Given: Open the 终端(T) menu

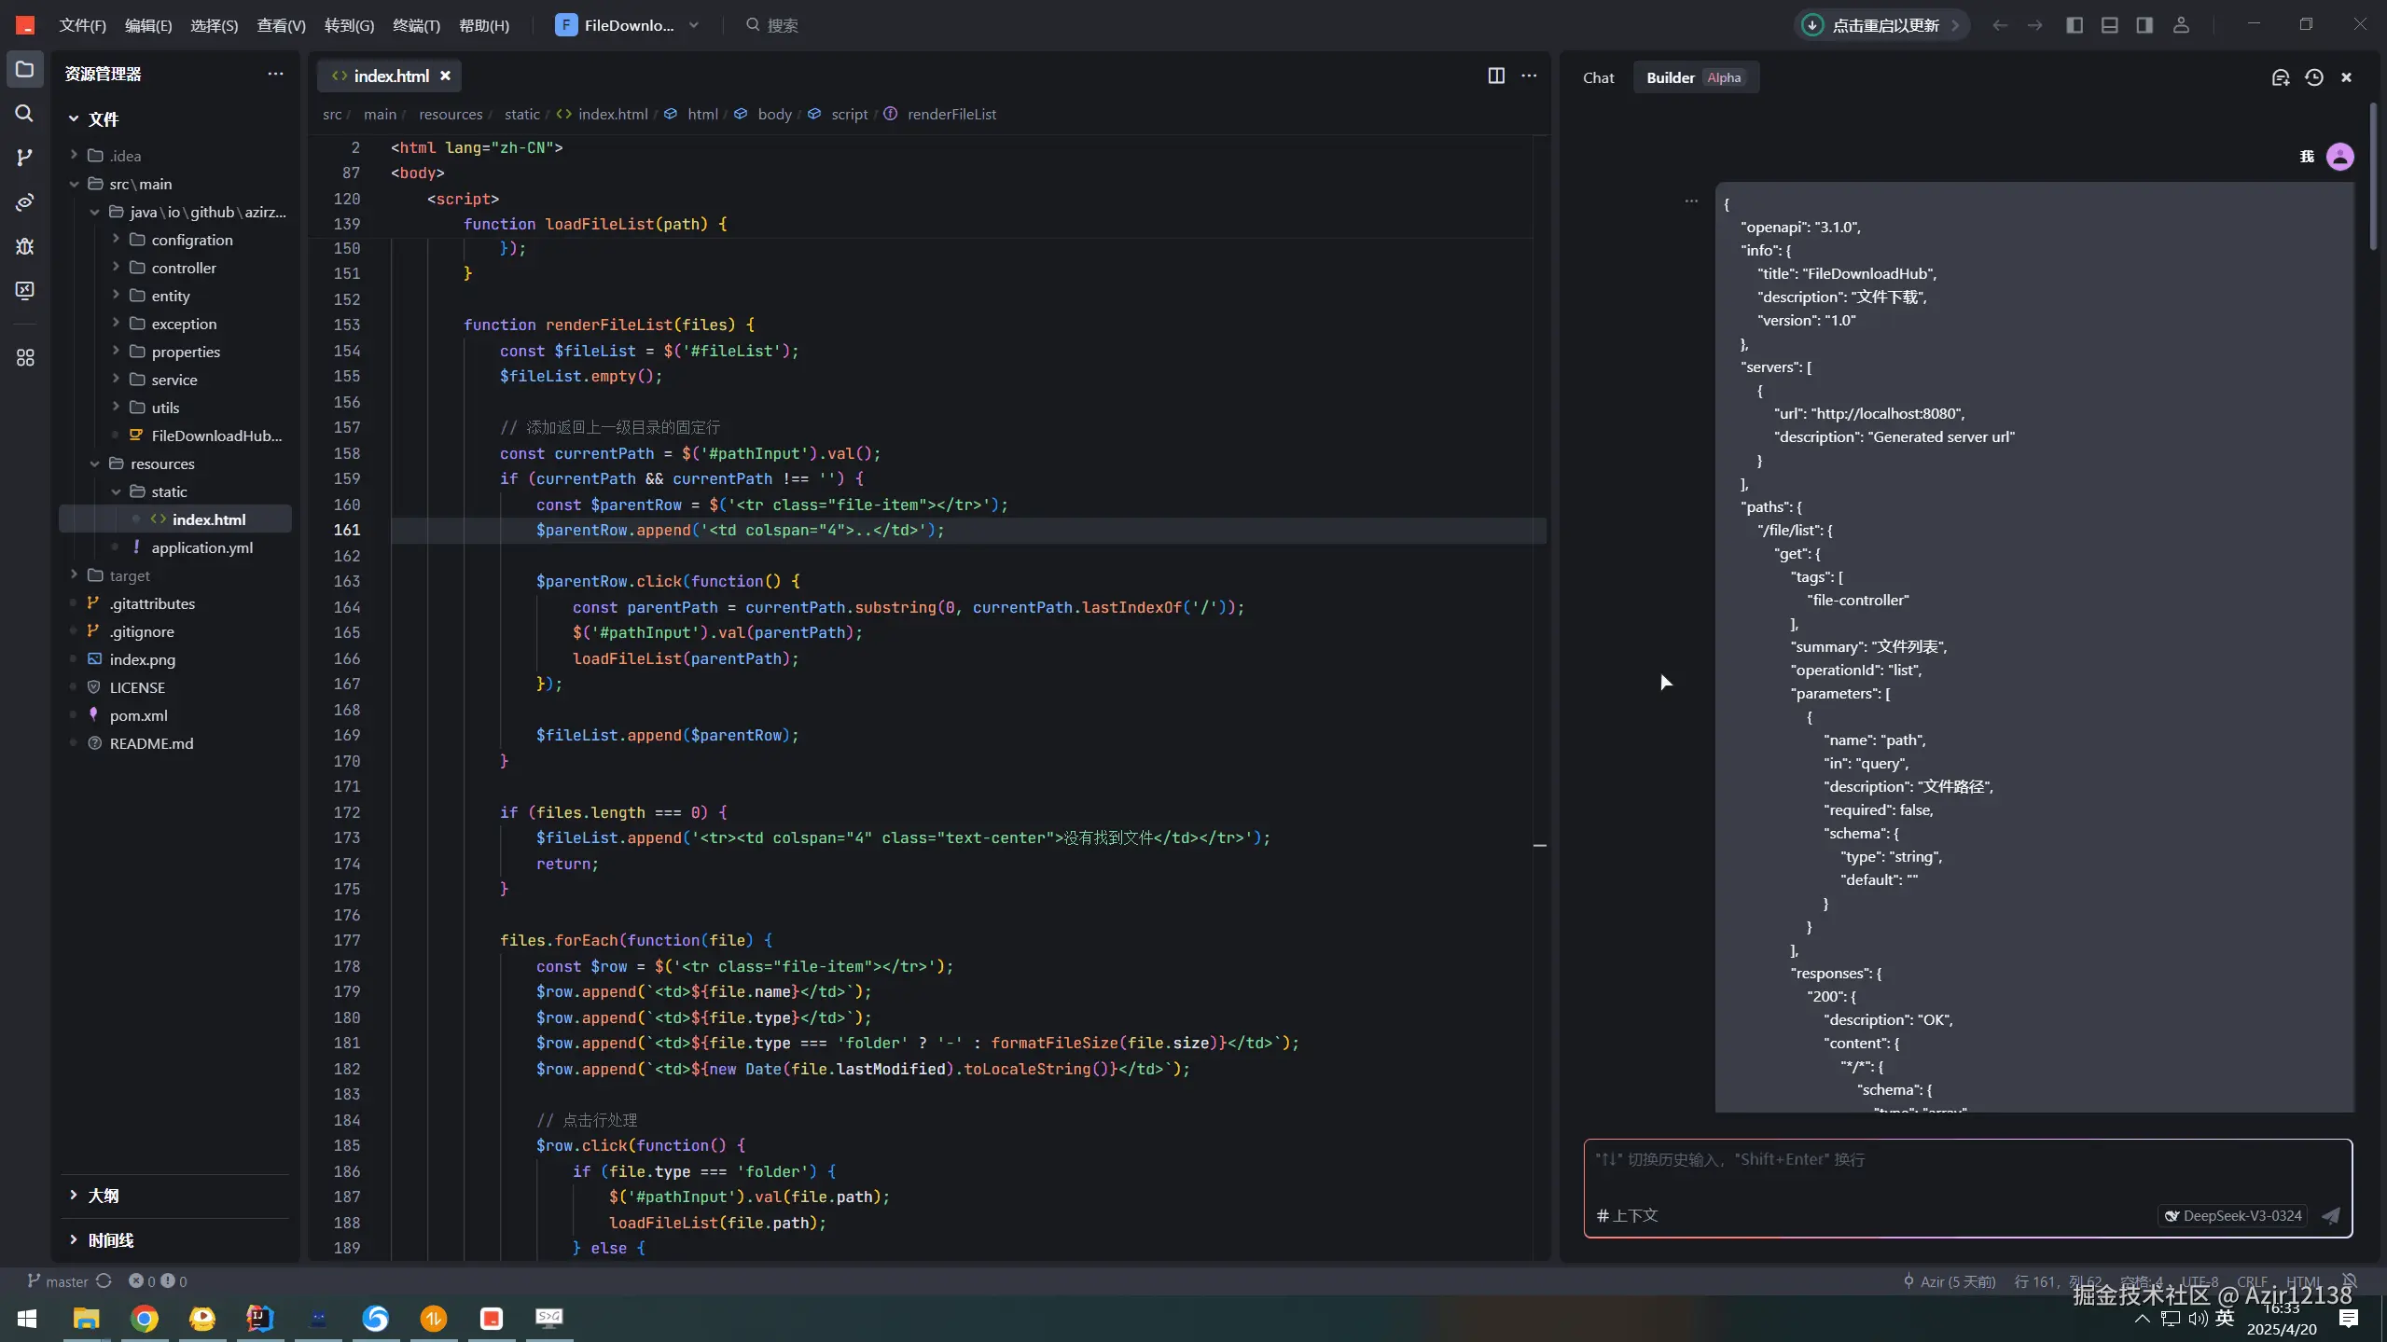Looking at the screenshot, I should pos(416,25).
